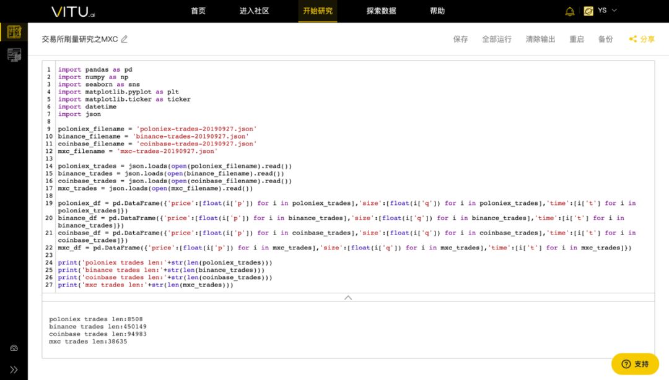Viewport: 669px width, 380px height.
Task: Click 重启 restart button
Action: pos(577,39)
